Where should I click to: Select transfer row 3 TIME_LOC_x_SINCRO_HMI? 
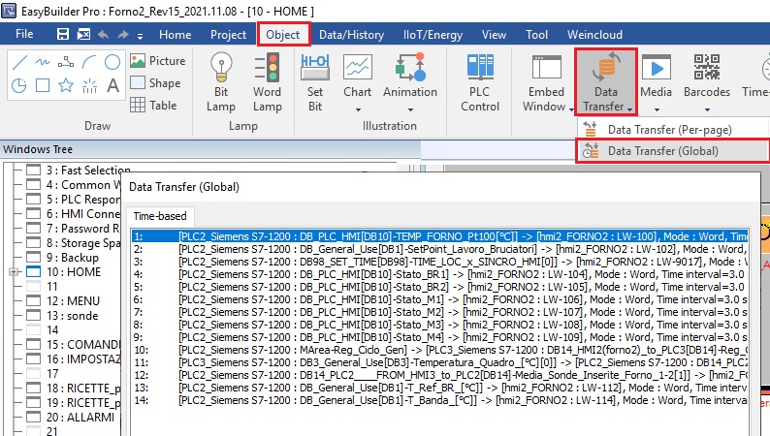(440, 262)
